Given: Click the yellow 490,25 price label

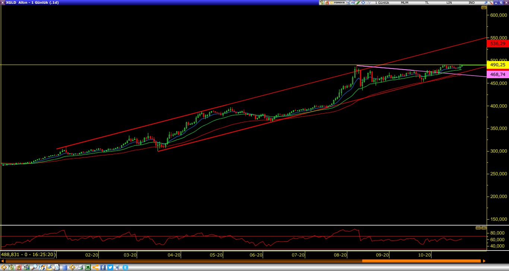Looking at the screenshot, I should (498, 65).
